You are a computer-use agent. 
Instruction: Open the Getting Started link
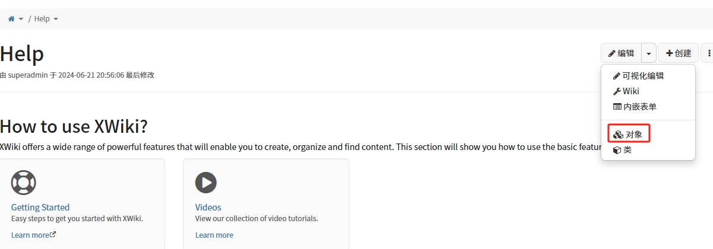pos(40,207)
